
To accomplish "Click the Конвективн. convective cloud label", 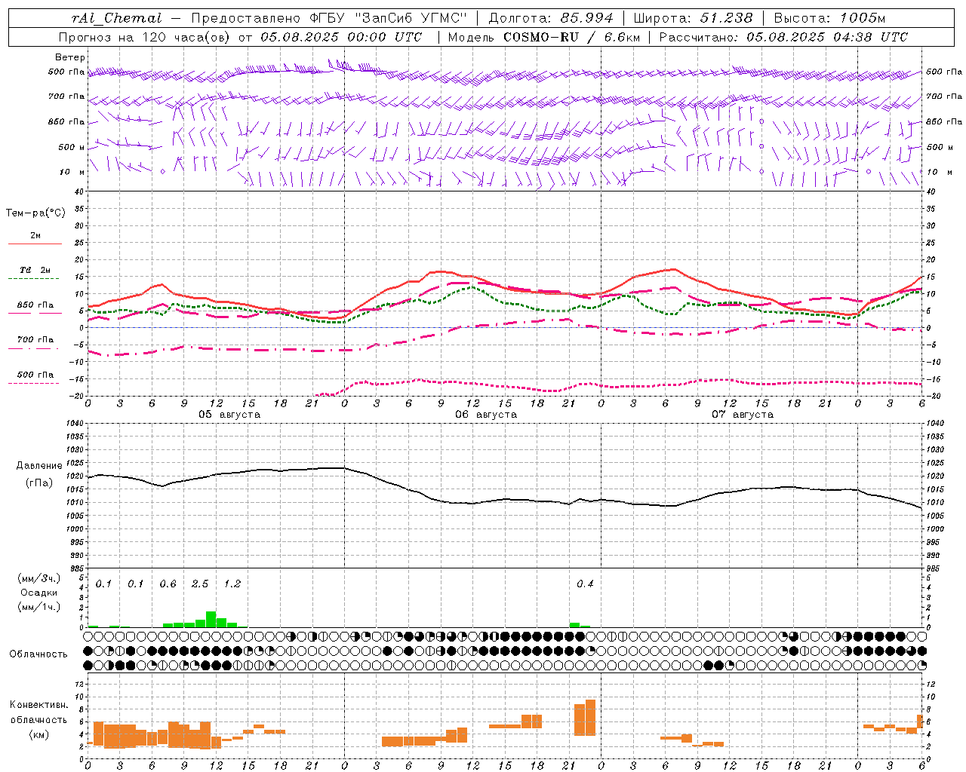I will (39, 705).
